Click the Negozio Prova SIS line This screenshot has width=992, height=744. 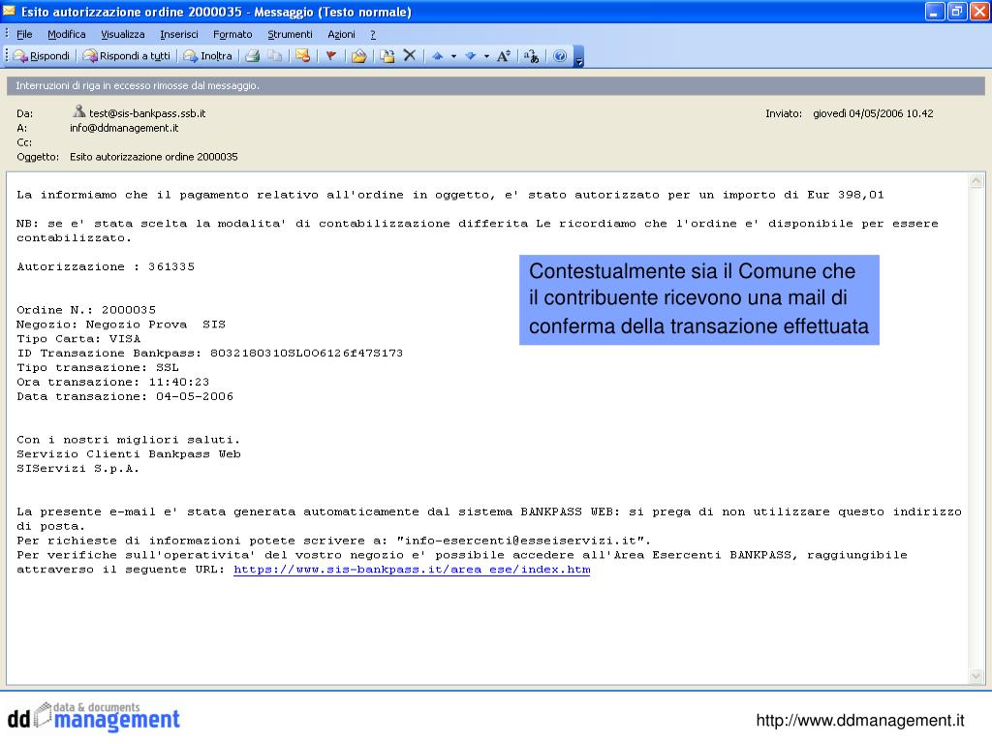(x=121, y=325)
